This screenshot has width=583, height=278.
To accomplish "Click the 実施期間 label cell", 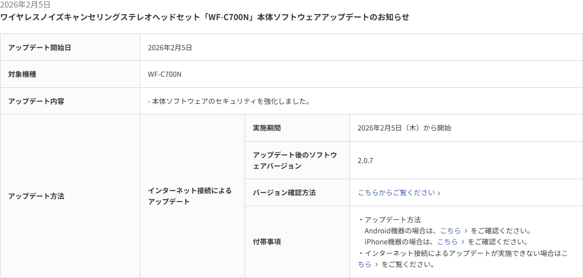I will pyautogui.click(x=267, y=128).
